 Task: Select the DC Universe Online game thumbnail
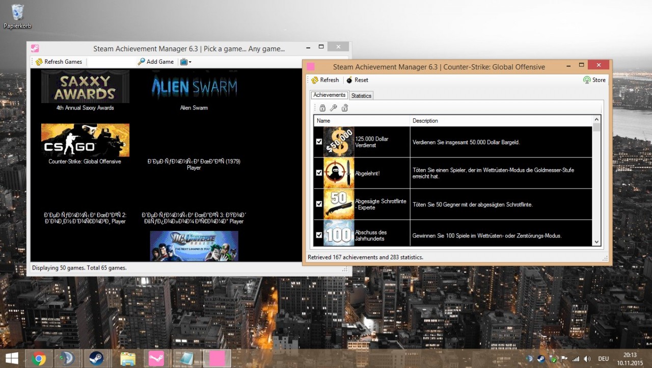click(x=194, y=246)
